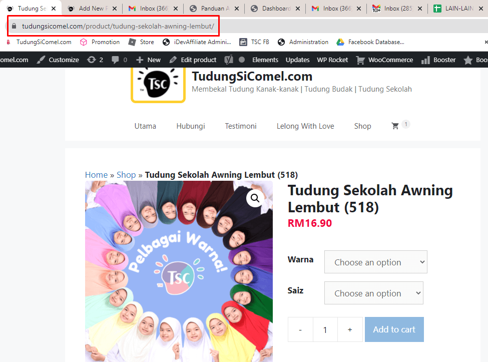
Task: Click the grey SEO status dot
Action: [x=242, y=60]
